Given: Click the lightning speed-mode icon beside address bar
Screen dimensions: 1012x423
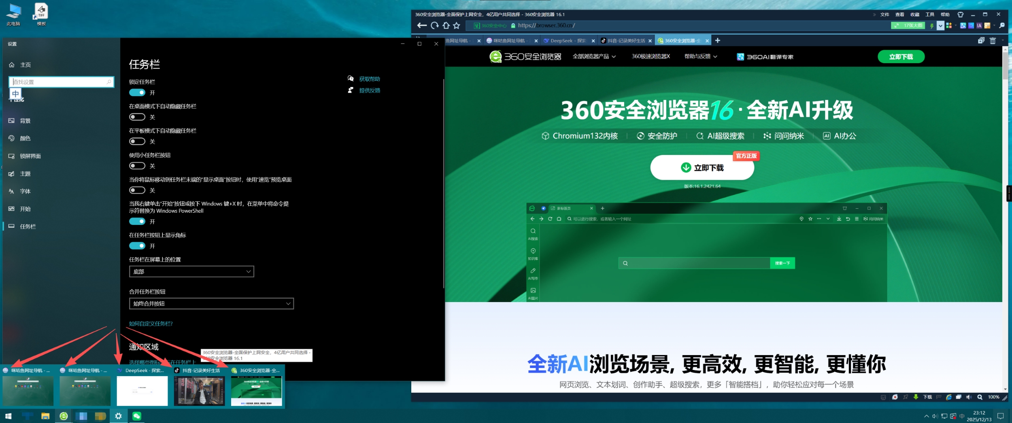Looking at the screenshot, I should 932,25.
